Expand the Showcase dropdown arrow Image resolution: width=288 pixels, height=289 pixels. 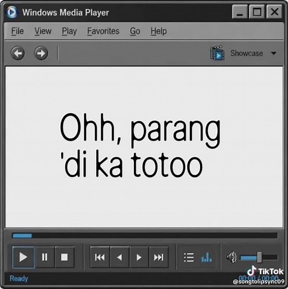[274, 53]
